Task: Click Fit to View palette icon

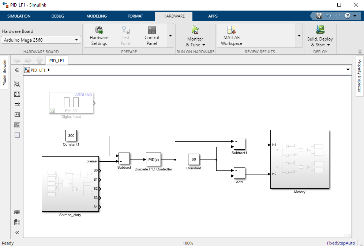Action: [x=17, y=94]
